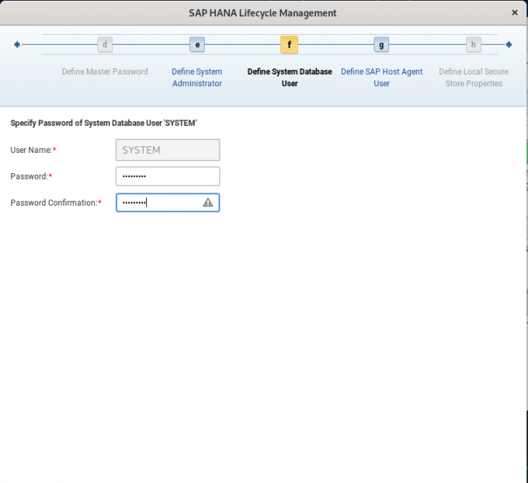Image resolution: width=528 pixels, height=483 pixels.
Task: Go back with the left wizard arrow
Action: point(17,45)
